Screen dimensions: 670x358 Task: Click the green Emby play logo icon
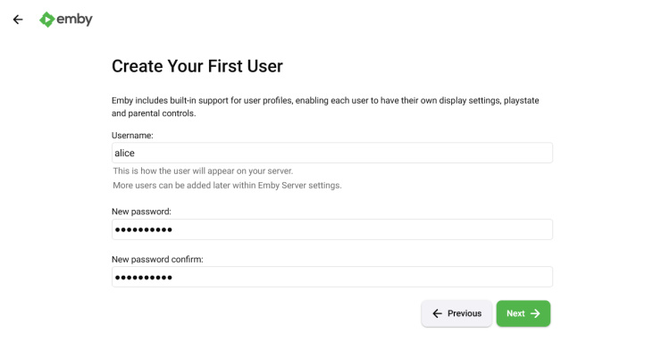46,19
